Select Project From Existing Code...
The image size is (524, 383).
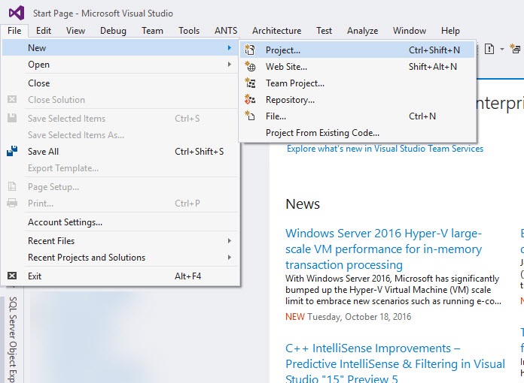point(357,133)
